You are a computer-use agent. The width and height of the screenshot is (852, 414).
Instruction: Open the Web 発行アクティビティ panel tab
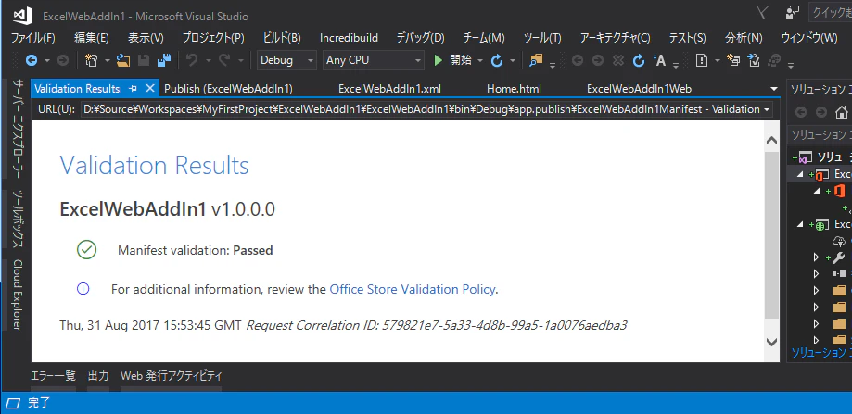172,375
